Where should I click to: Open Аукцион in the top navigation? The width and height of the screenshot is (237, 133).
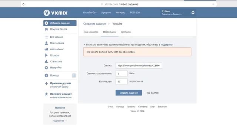click(106, 13)
